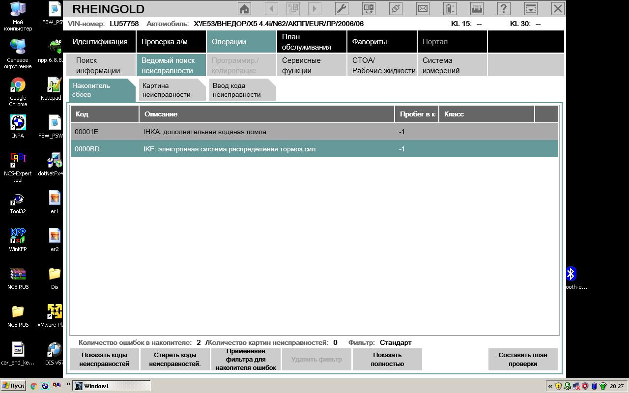This screenshot has height=393, width=629.
Task: Select the DIS v57 desktop icon
Action: [55, 354]
